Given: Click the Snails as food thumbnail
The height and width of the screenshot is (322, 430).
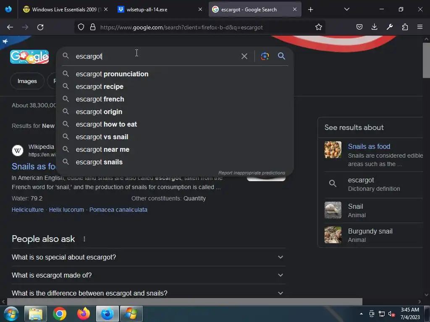Looking at the screenshot, I should (333, 150).
